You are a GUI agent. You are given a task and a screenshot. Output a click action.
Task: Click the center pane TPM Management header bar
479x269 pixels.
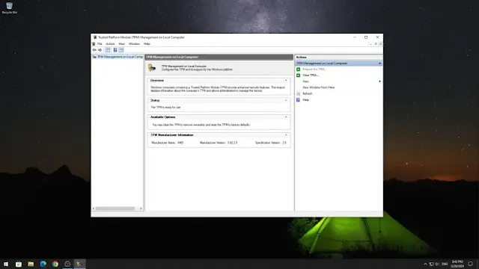(x=219, y=57)
